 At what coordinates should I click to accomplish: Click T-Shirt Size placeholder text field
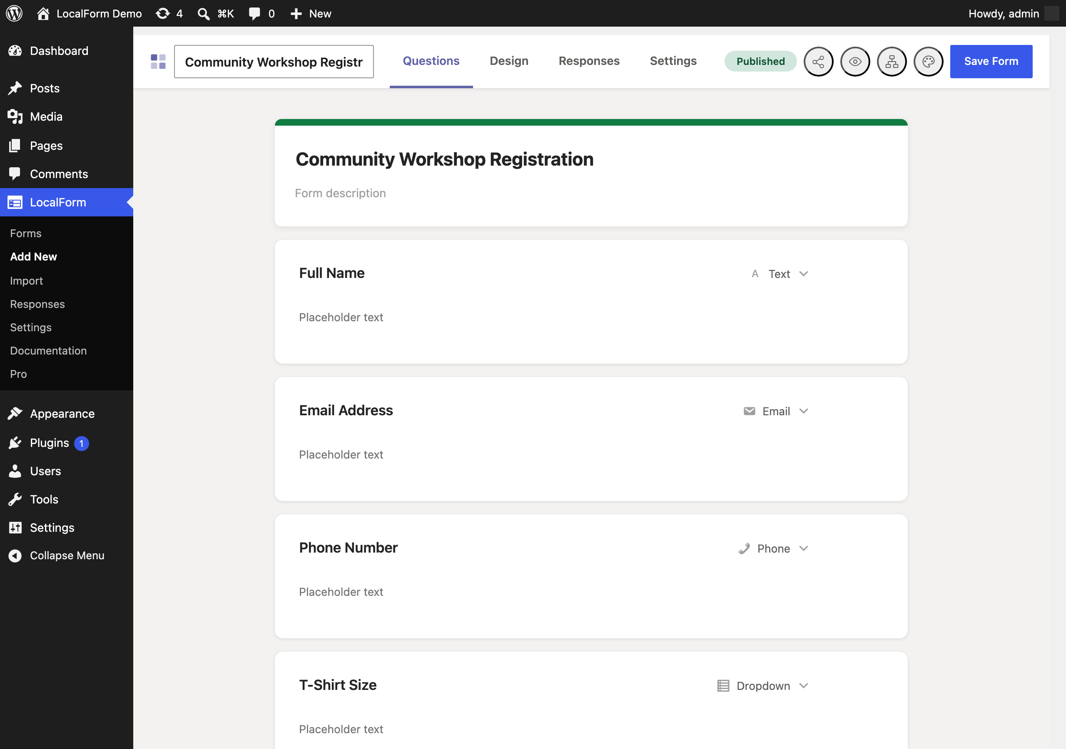pos(341,729)
